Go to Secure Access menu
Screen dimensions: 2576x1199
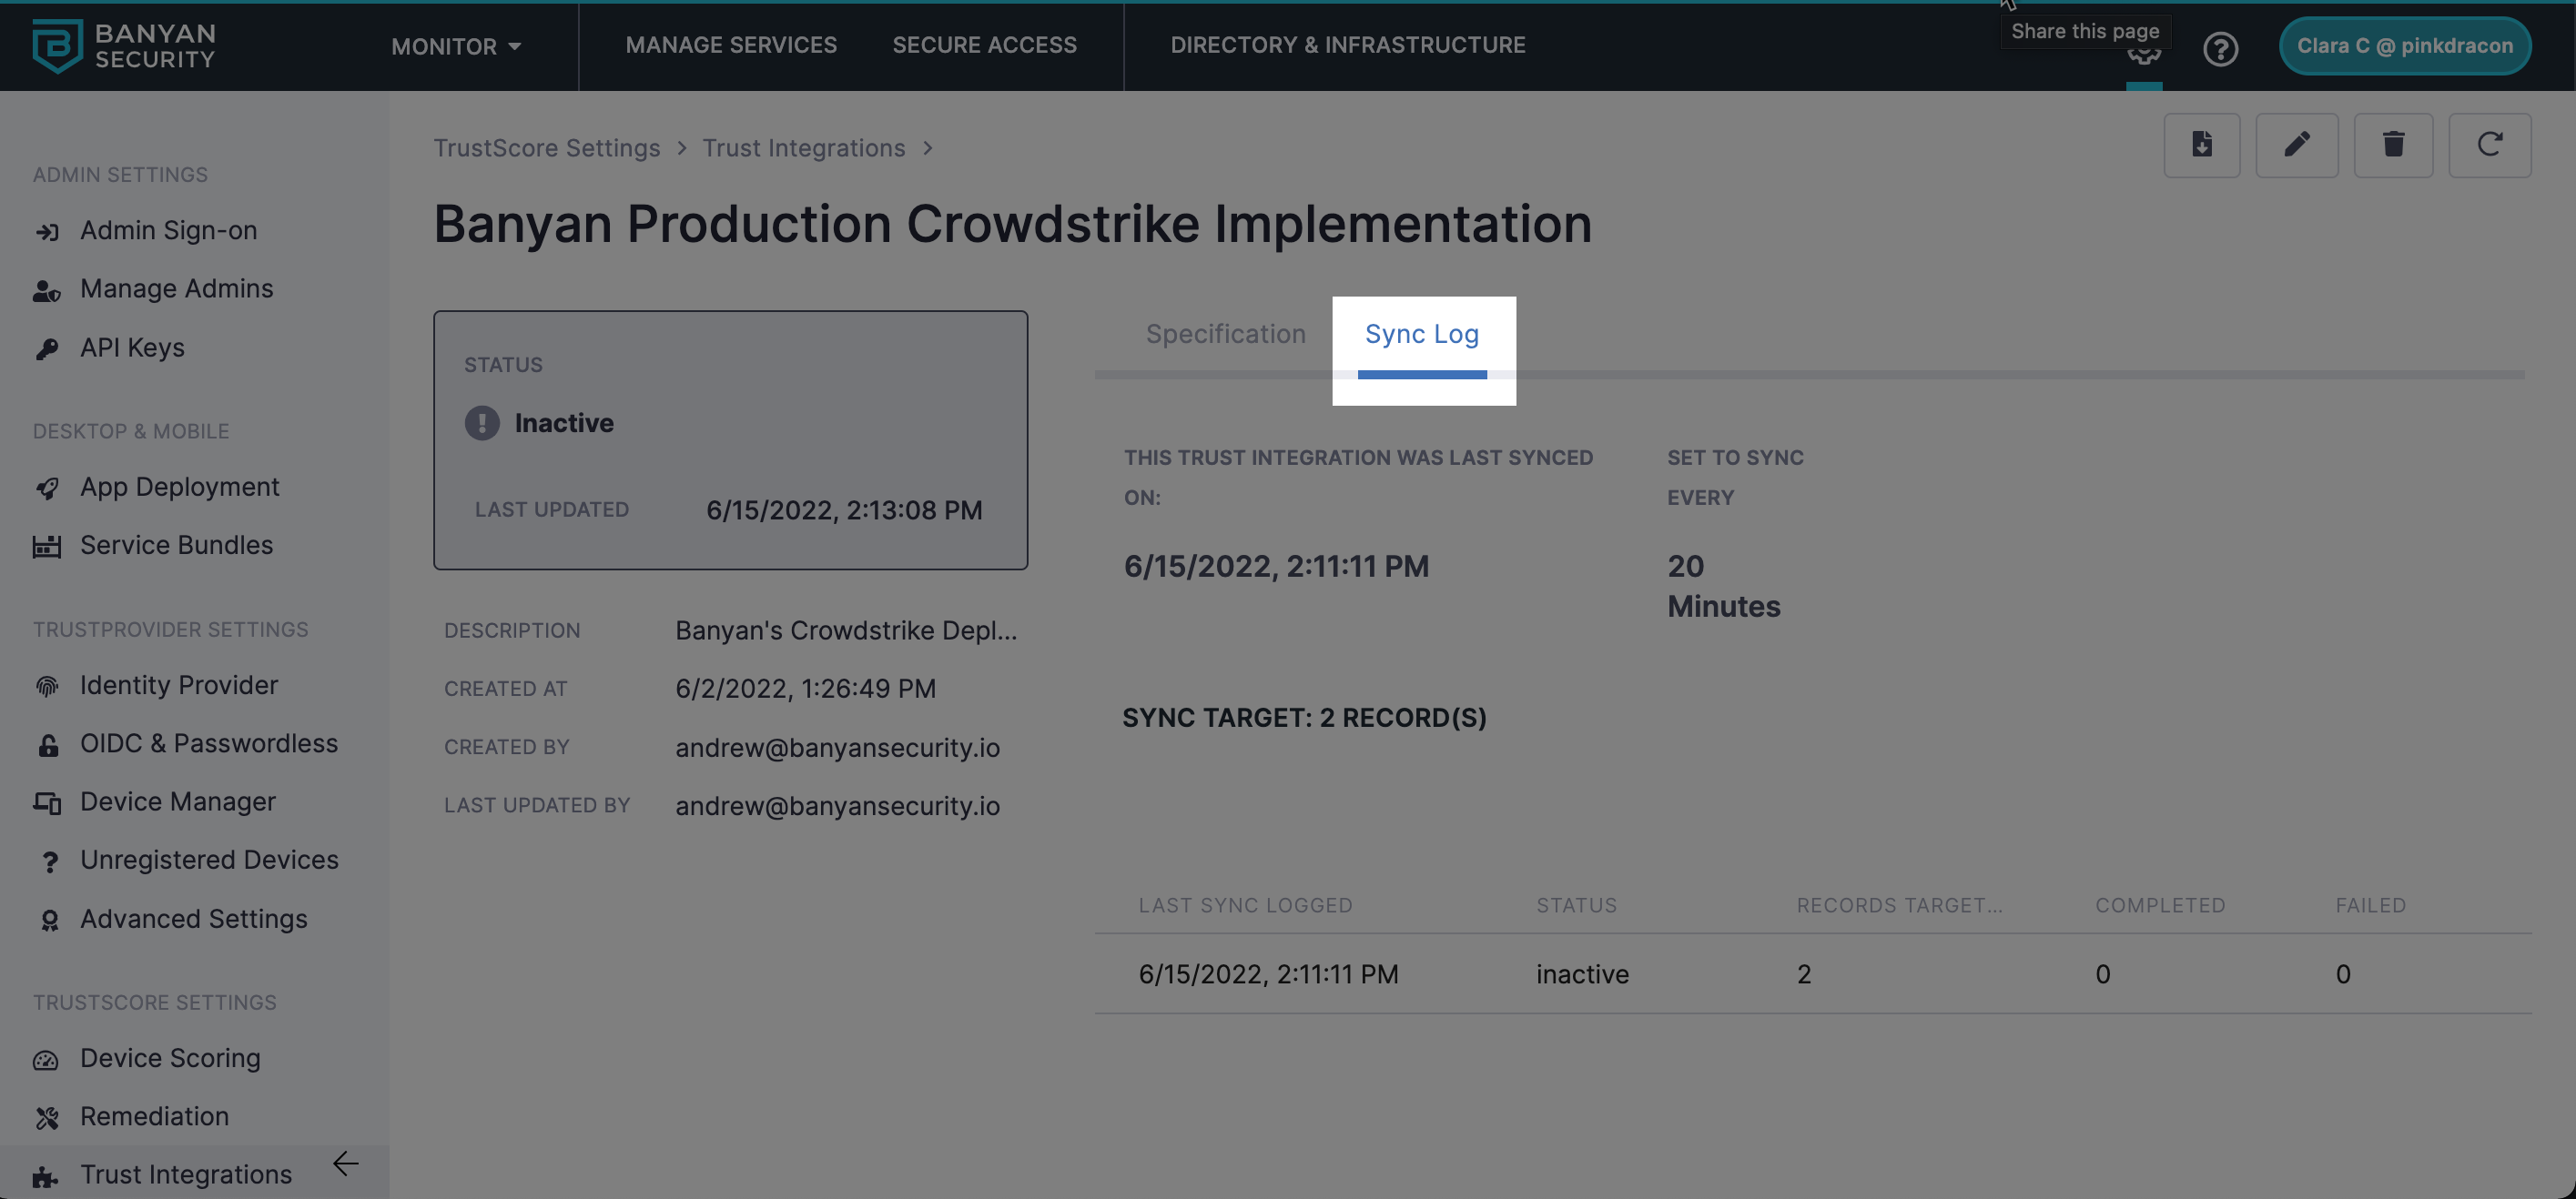pyautogui.click(x=984, y=45)
